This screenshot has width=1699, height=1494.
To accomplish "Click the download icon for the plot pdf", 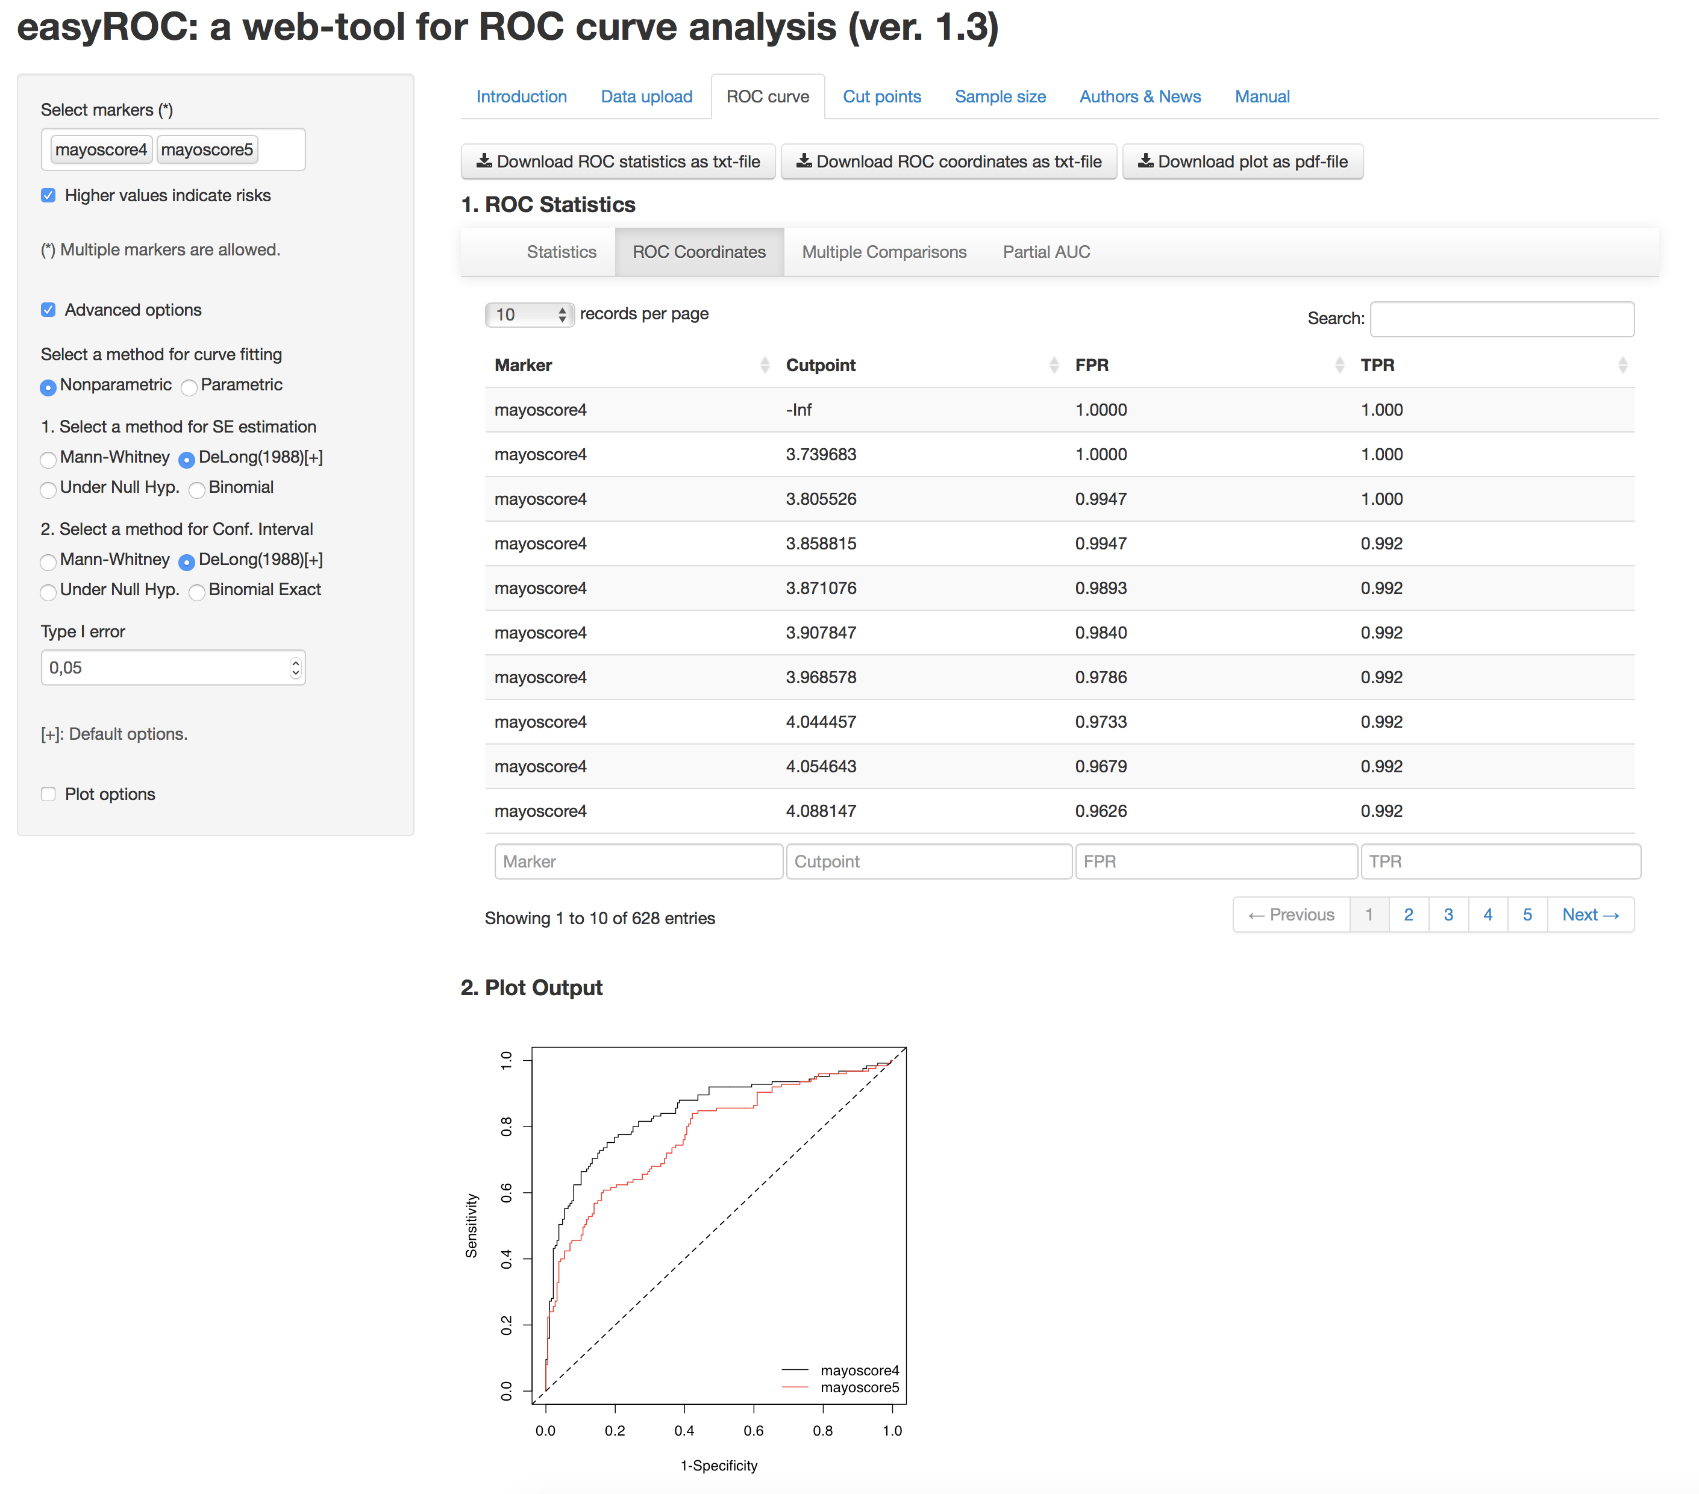I will [x=1145, y=161].
